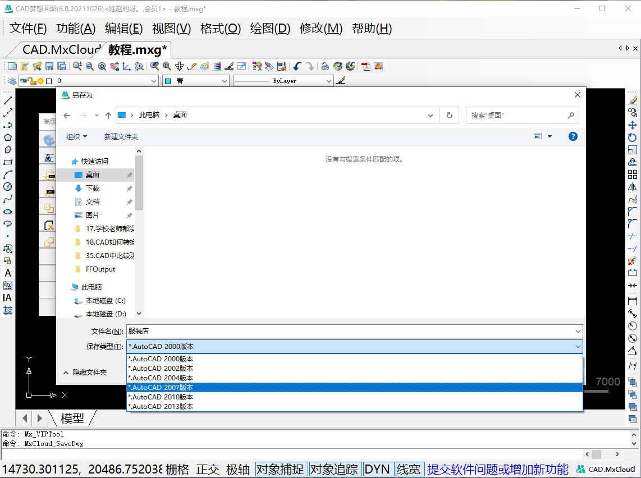This screenshot has height=478, width=641.
Task: Open the 文件(F) menu
Action: pos(28,28)
